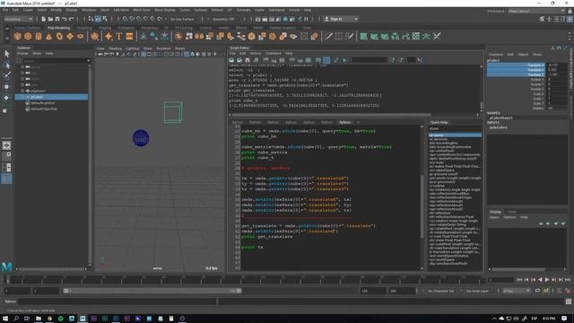Open the Workspace selector dropdown
Image resolution: width=574 pixels, height=323 pixels.
pyautogui.click(x=536, y=11)
